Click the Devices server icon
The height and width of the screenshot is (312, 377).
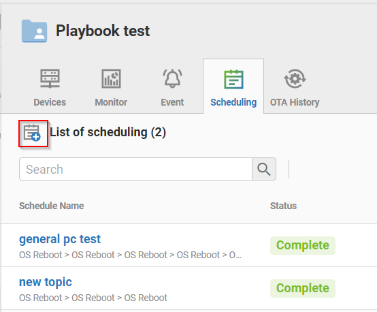pyautogui.click(x=50, y=78)
